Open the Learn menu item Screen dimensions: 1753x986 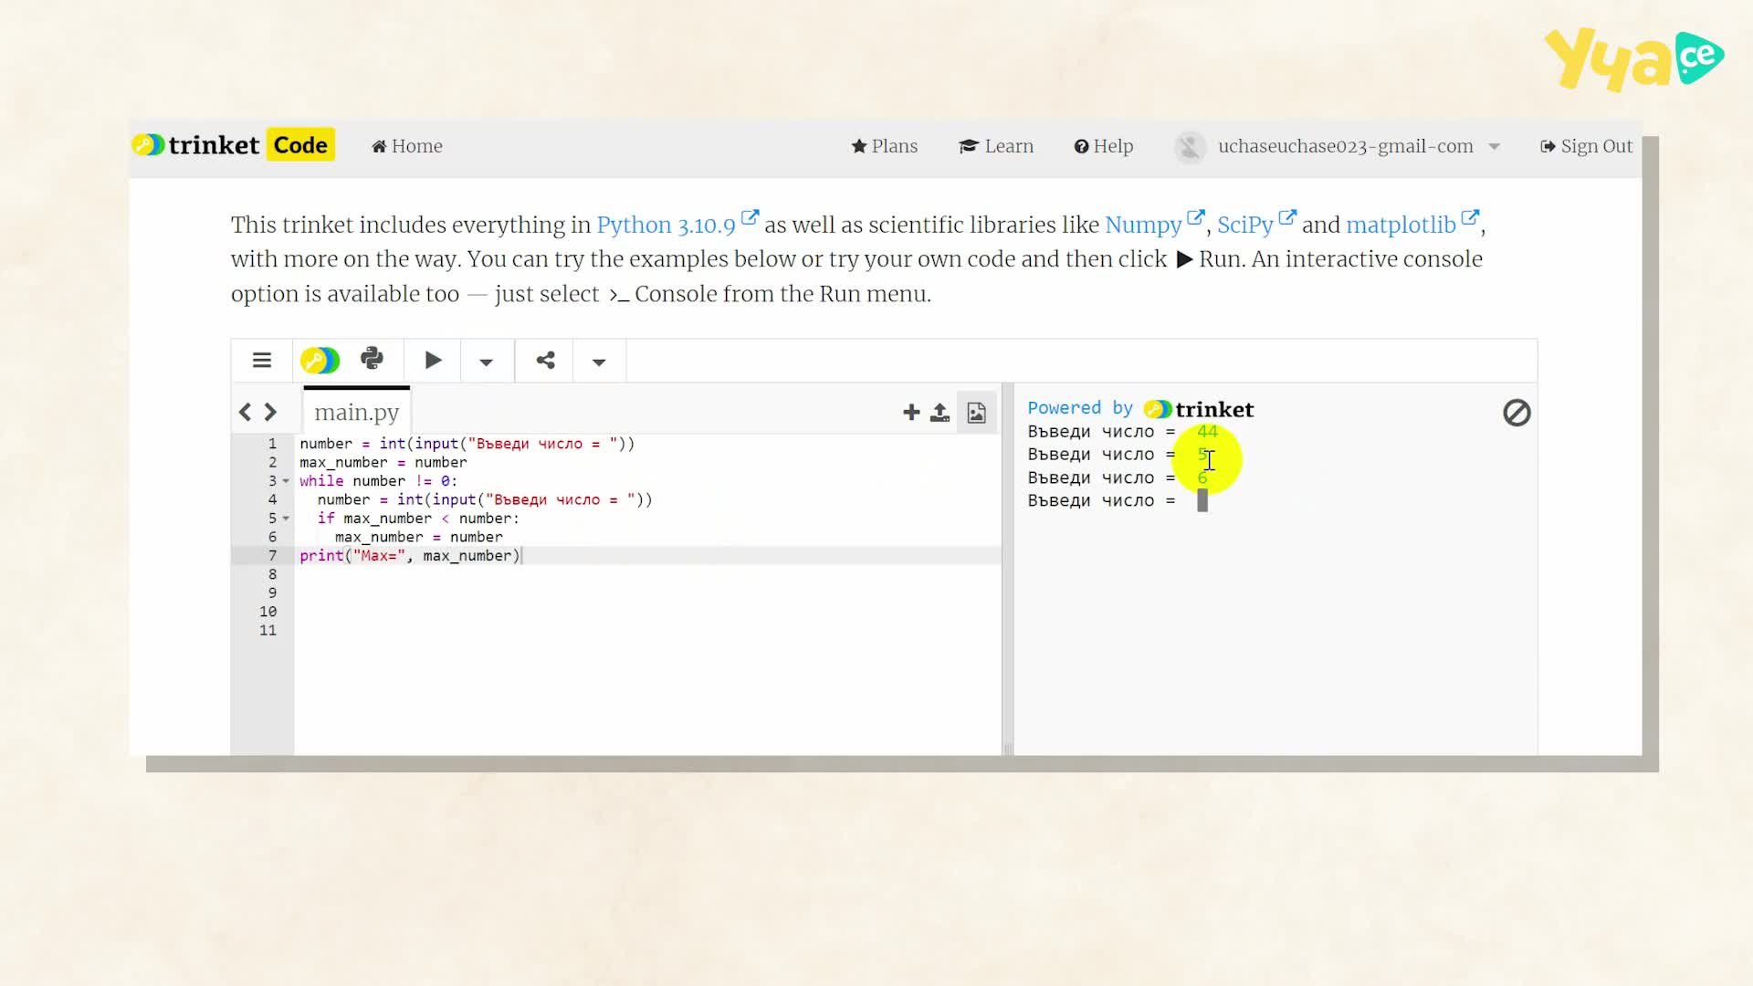click(x=996, y=146)
